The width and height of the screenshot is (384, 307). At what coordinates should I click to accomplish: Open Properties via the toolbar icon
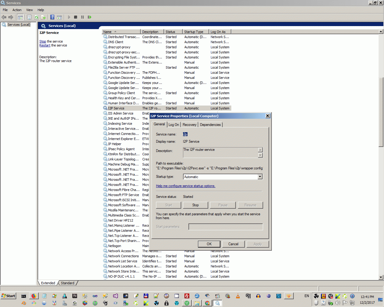[x=29, y=17]
